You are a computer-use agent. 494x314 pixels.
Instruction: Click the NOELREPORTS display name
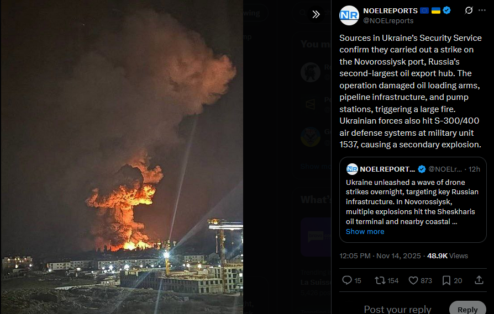[390, 10]
